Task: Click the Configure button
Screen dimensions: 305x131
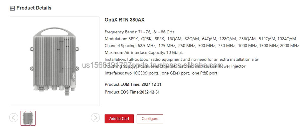Action: (150, 119)
